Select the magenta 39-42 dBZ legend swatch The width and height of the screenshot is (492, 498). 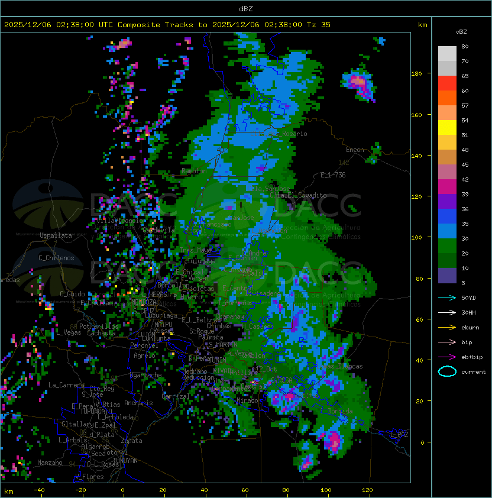pyautogui.click(x=447, y=187)
